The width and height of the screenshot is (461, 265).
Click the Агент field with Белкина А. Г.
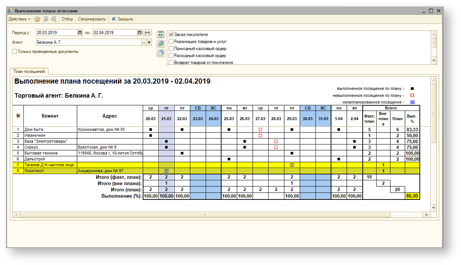pyautogui.click(x=89, y=43)
